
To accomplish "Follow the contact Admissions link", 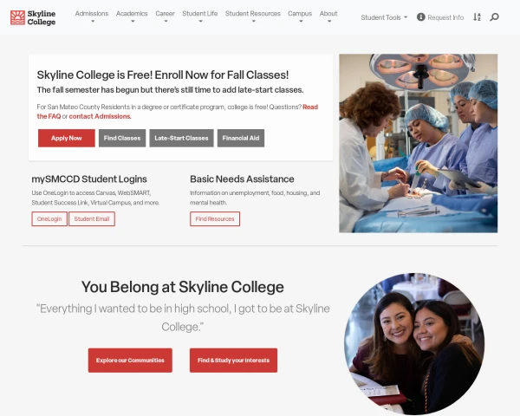I will (x=100, y=116).
